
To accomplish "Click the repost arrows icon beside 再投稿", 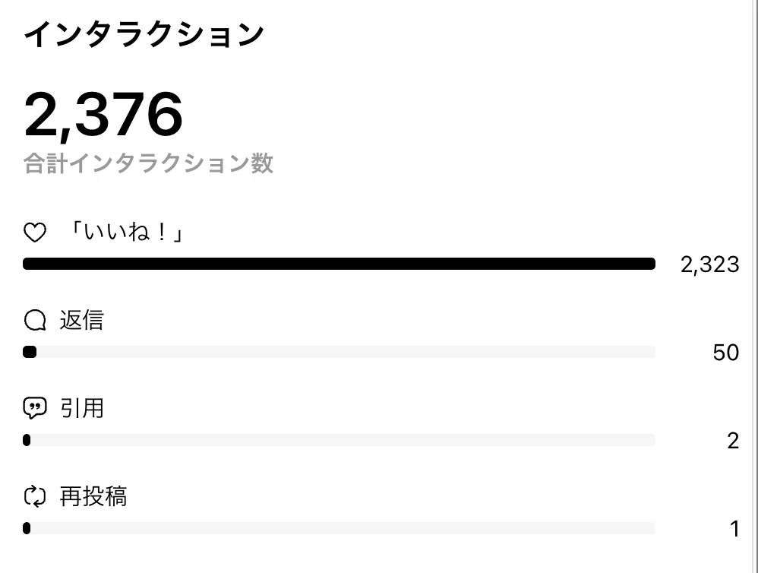I will [35, 496].
